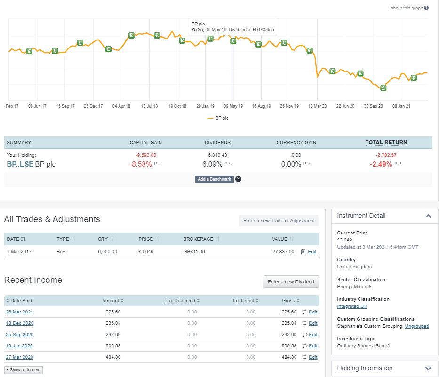The image size is (439, 377).
Task: Open comment icon for 27 Mar 2020 dividend
Action: tap(305, 357)
